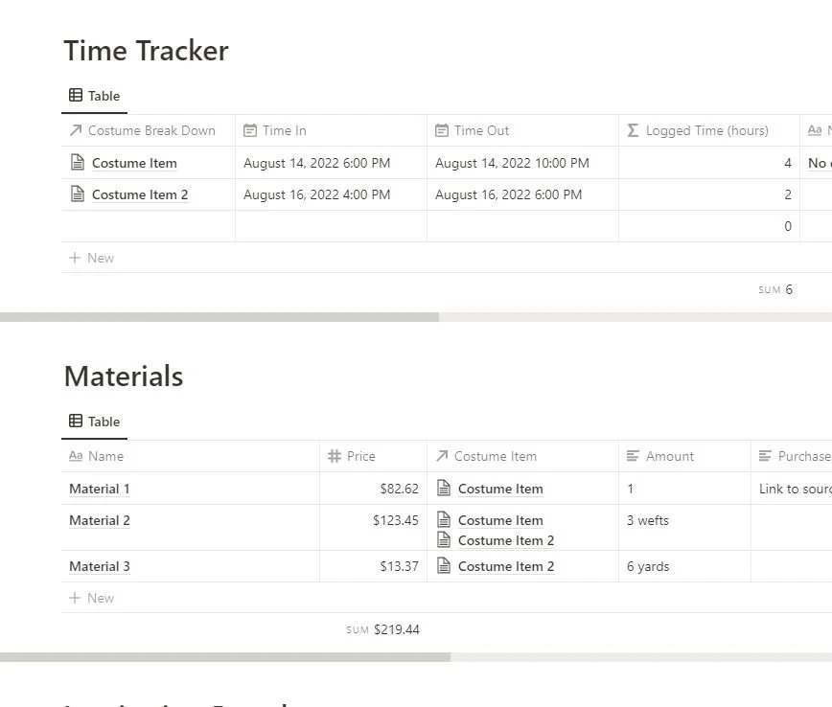Viewport: 832px width, 707px height.
Task: Click the text-lines icon beside Amount
Action: (x=633, y=456)
